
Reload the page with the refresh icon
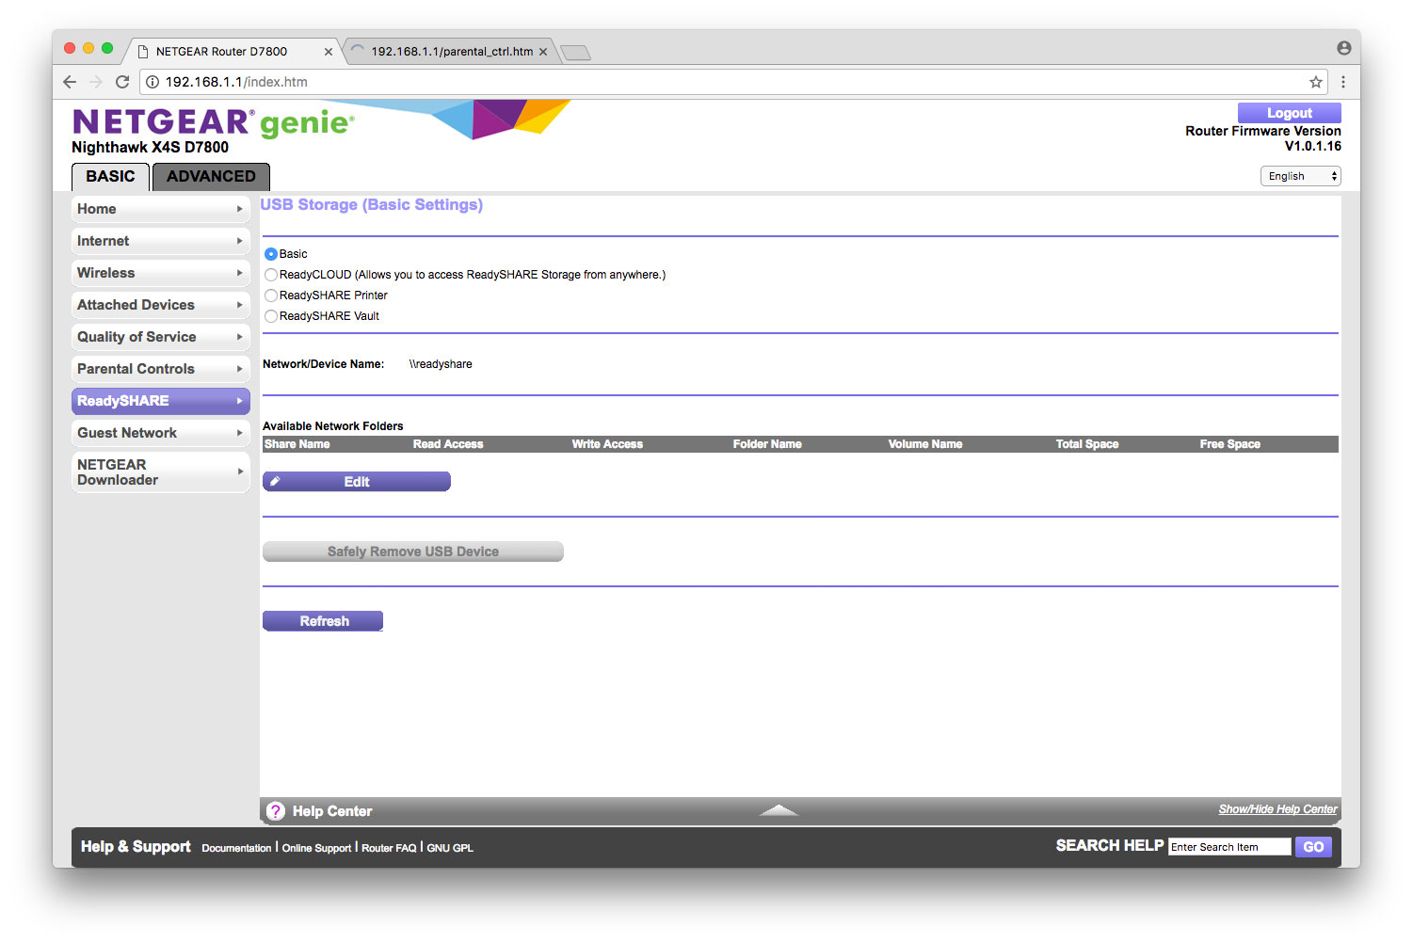(122, 82)
